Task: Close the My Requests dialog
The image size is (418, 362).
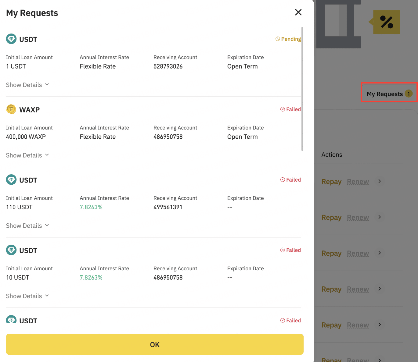Action: click(x=298, y=12)
